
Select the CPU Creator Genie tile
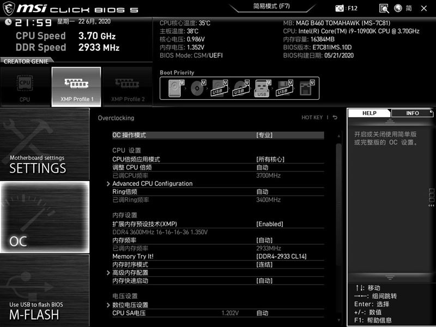tap(25, 87)
